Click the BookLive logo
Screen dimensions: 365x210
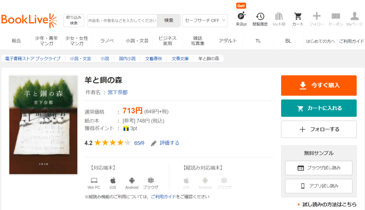coord(29,20)
